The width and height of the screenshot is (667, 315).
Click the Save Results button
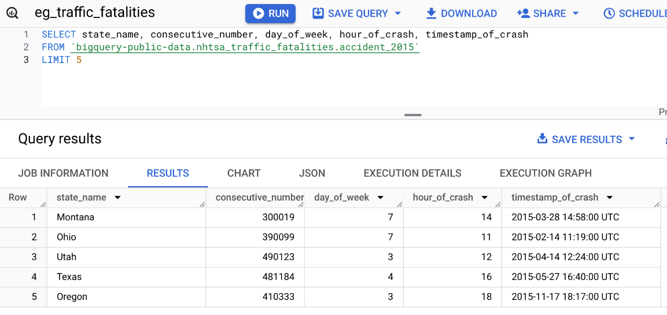click(580, 139)
